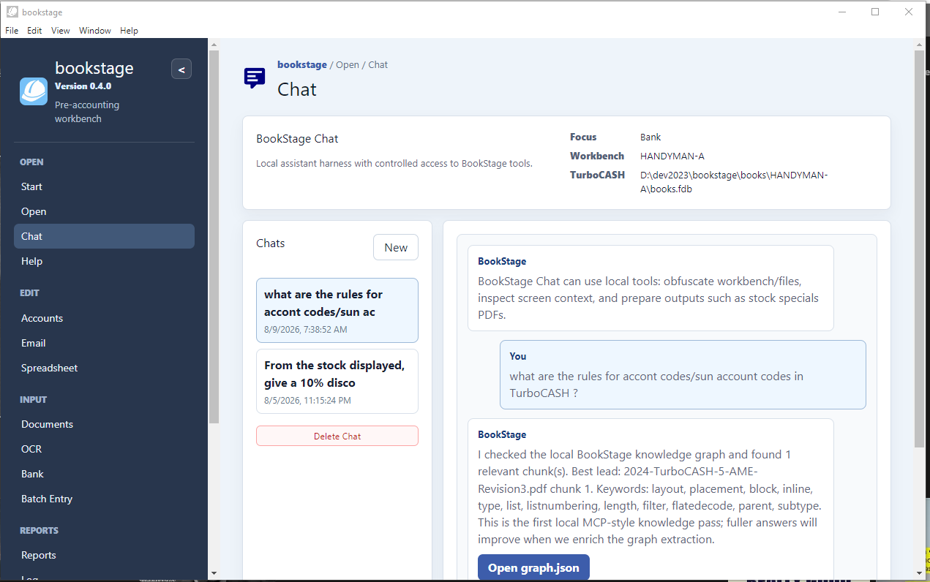Maximize the bookstage window

[x=875, y=12]
